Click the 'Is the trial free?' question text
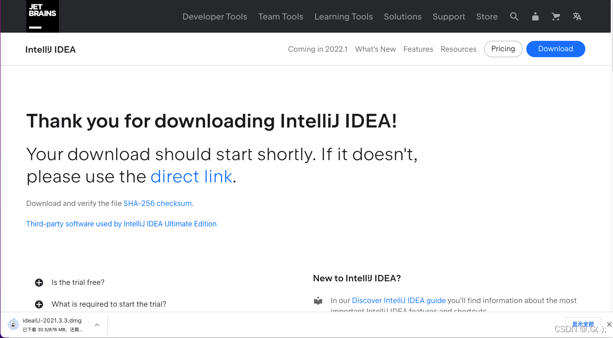The width and height of the screenshot is (613, 338). point(78,283)
